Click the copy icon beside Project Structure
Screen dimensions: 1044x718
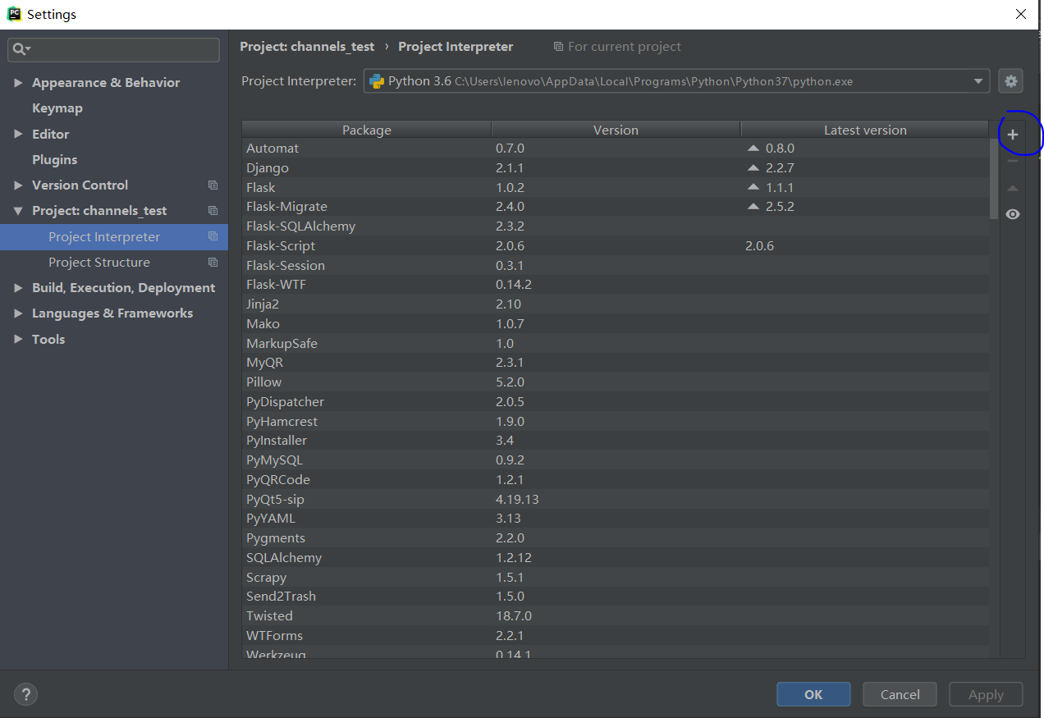(x=213, y=263)
